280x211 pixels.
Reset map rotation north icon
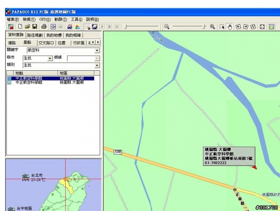tap(253, 27)
